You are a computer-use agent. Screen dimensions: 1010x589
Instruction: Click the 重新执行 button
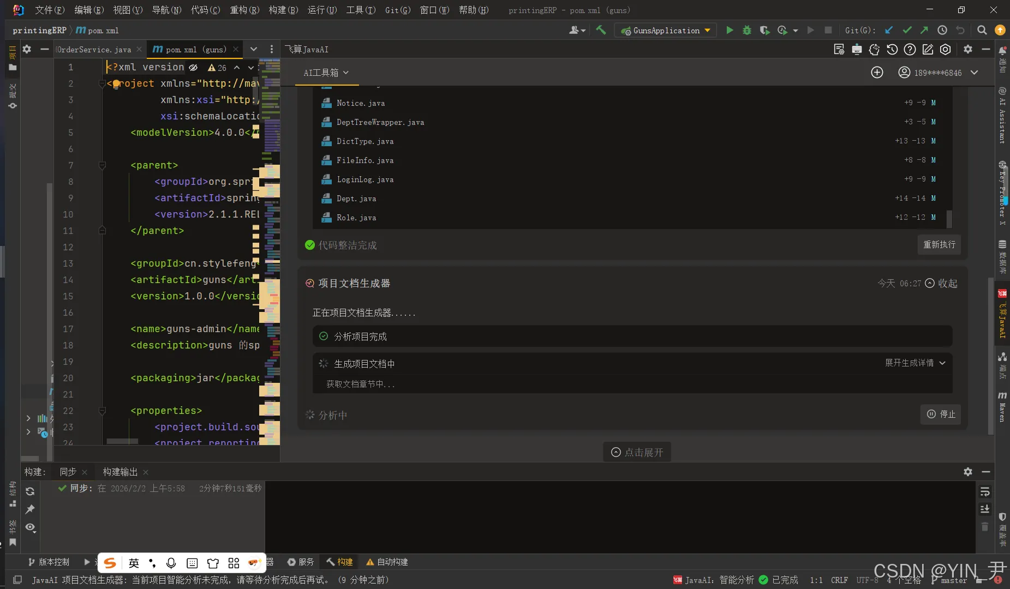(x=939, y=244)
